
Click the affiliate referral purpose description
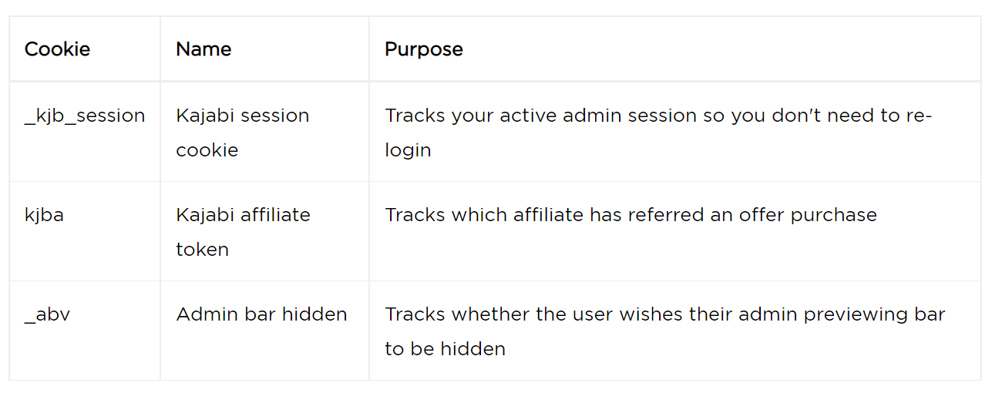point(631,215)
